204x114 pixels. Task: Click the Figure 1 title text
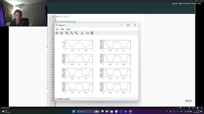click(x=62, y=25)
